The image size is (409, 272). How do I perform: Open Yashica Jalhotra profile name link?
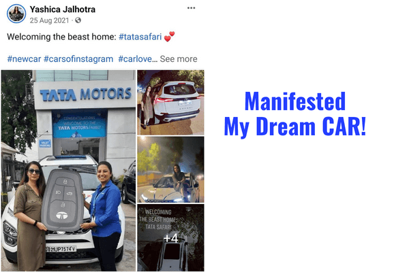(63, 10)
